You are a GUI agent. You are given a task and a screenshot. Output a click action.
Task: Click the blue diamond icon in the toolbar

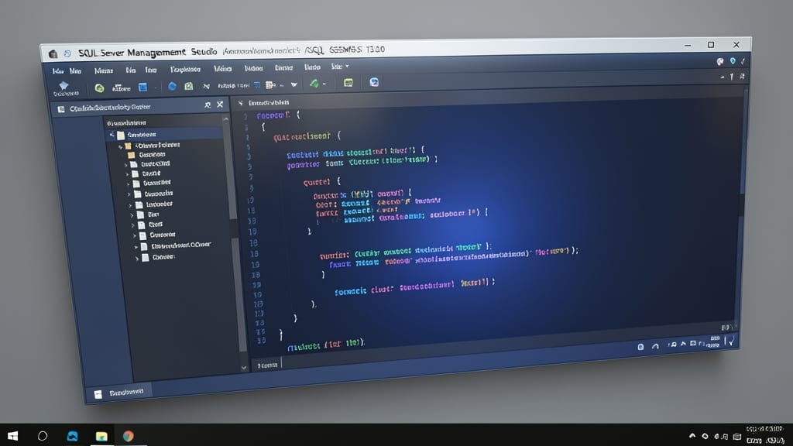(64, 85)
